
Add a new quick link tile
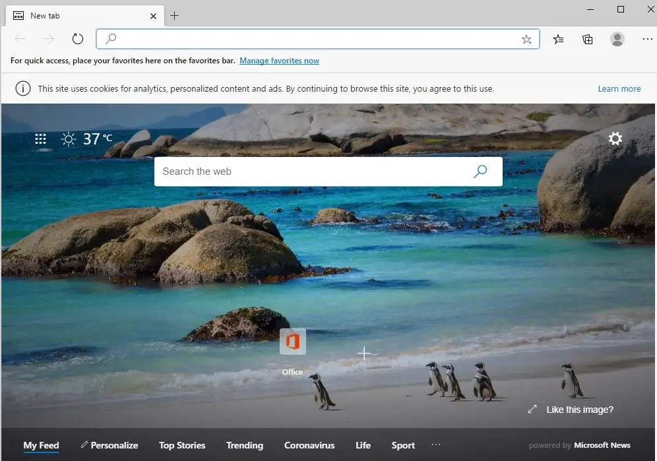pyautogui.click(x=363, y=353)
